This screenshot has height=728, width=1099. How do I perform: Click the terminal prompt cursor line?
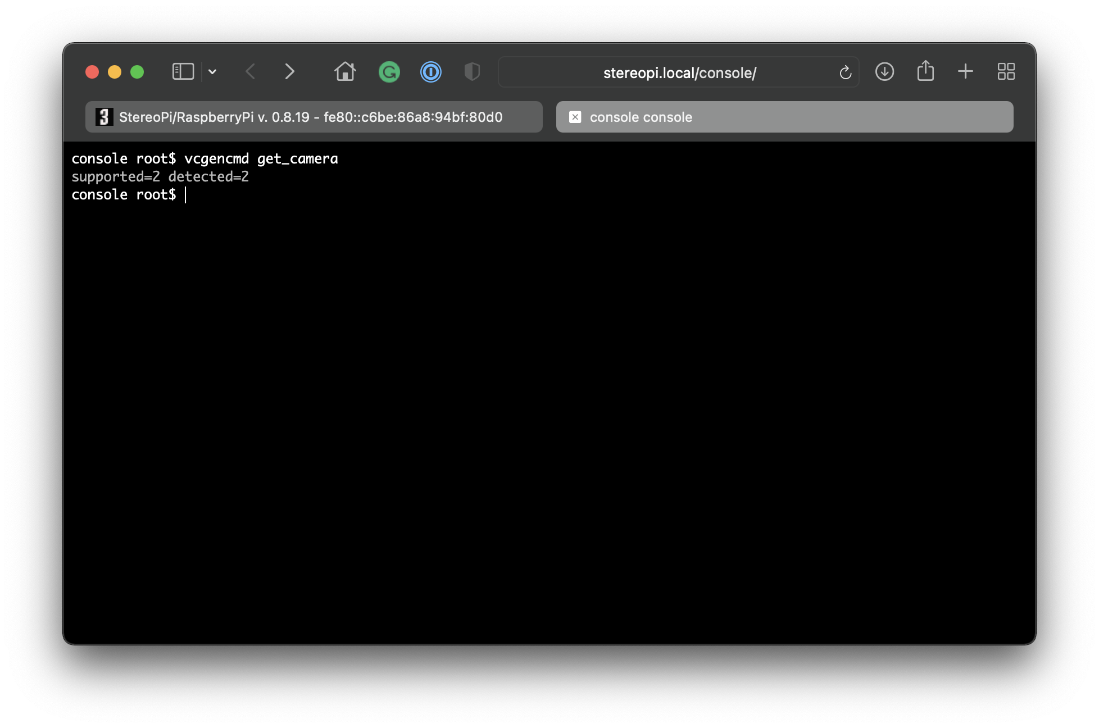pos(185,195)
